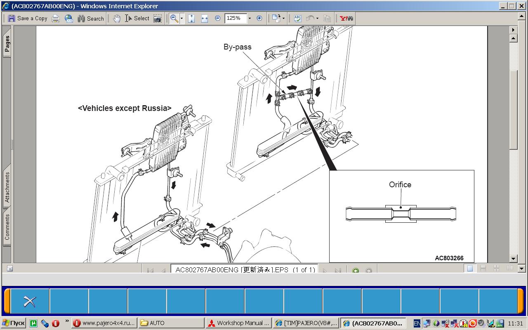
Task: Expand the zoom tool options arrow
Action: coord(181,18)
